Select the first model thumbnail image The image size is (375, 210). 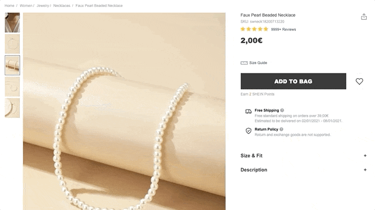[12, 23]
